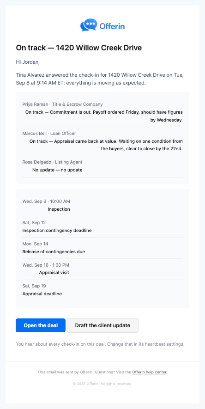Click the Inspection contingency deadline entry
This screenshot has height=409, width=205.
pyautogui.click(x=102, y=226)
